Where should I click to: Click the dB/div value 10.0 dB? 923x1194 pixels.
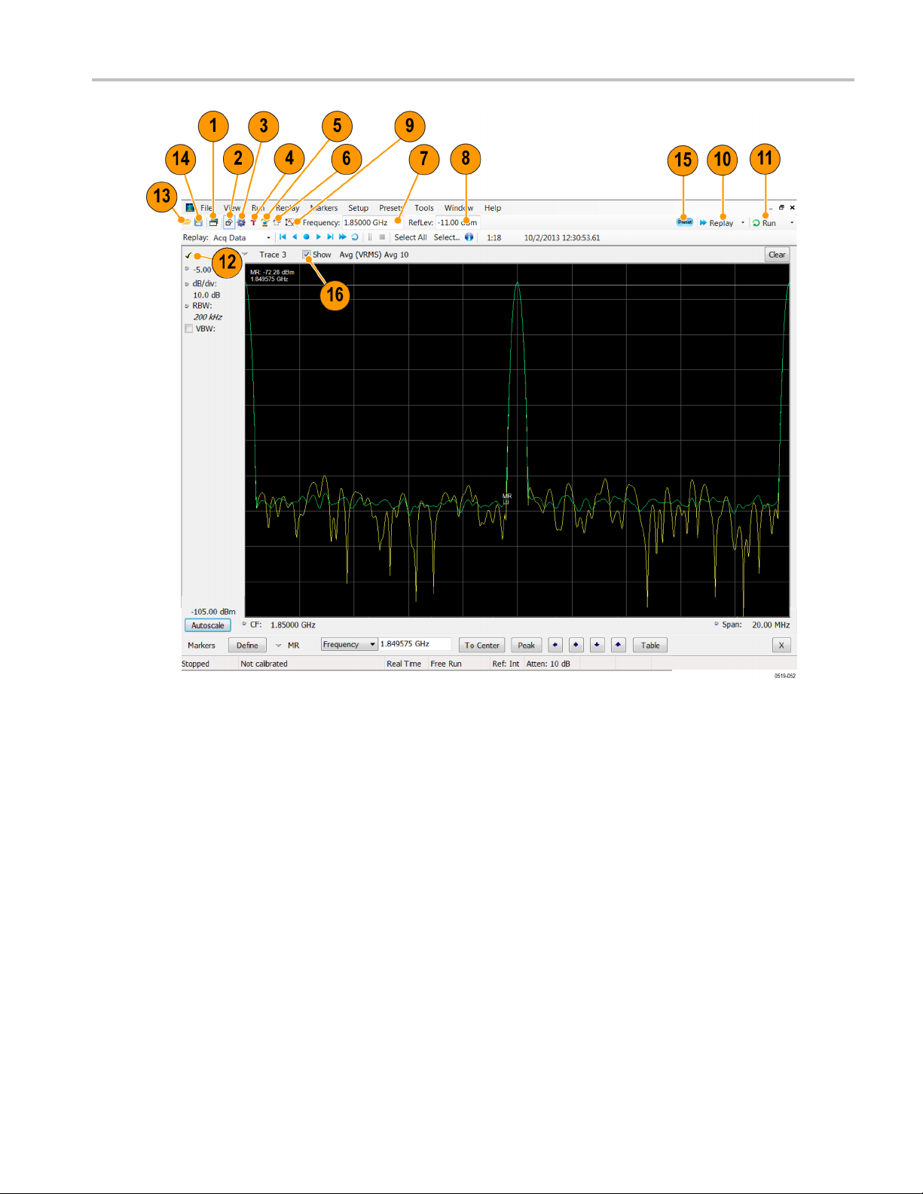click(206, 295)
